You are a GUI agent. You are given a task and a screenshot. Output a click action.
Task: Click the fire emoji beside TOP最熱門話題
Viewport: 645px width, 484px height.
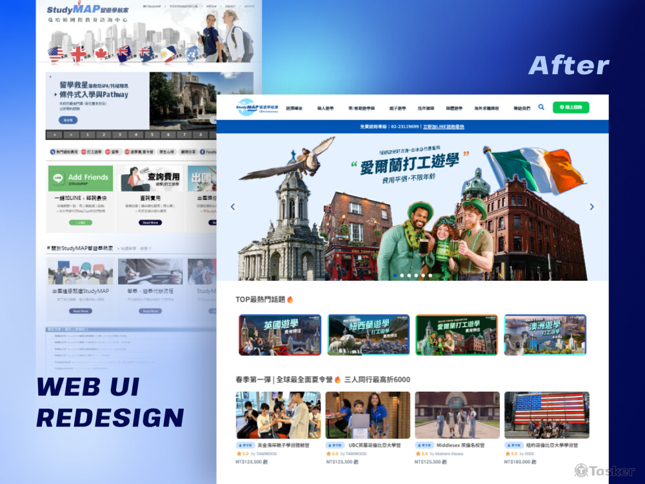point(290,299)
